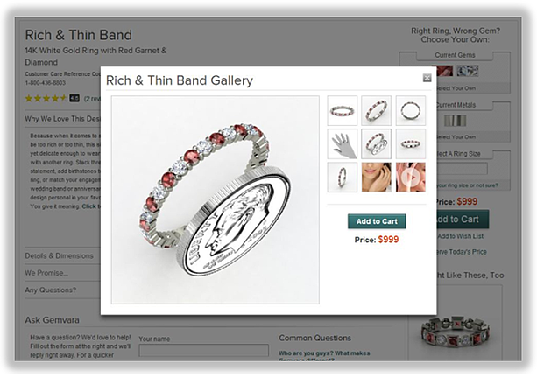
Task: Select the small side-view ring thumbnail
Action: [411, 143]
